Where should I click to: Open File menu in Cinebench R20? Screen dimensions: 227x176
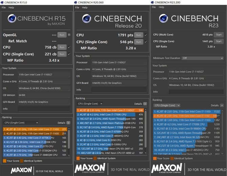(77, 7)
